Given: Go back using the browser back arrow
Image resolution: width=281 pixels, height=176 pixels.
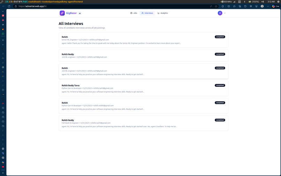Looking at the screenshot, I should (3, 6).
